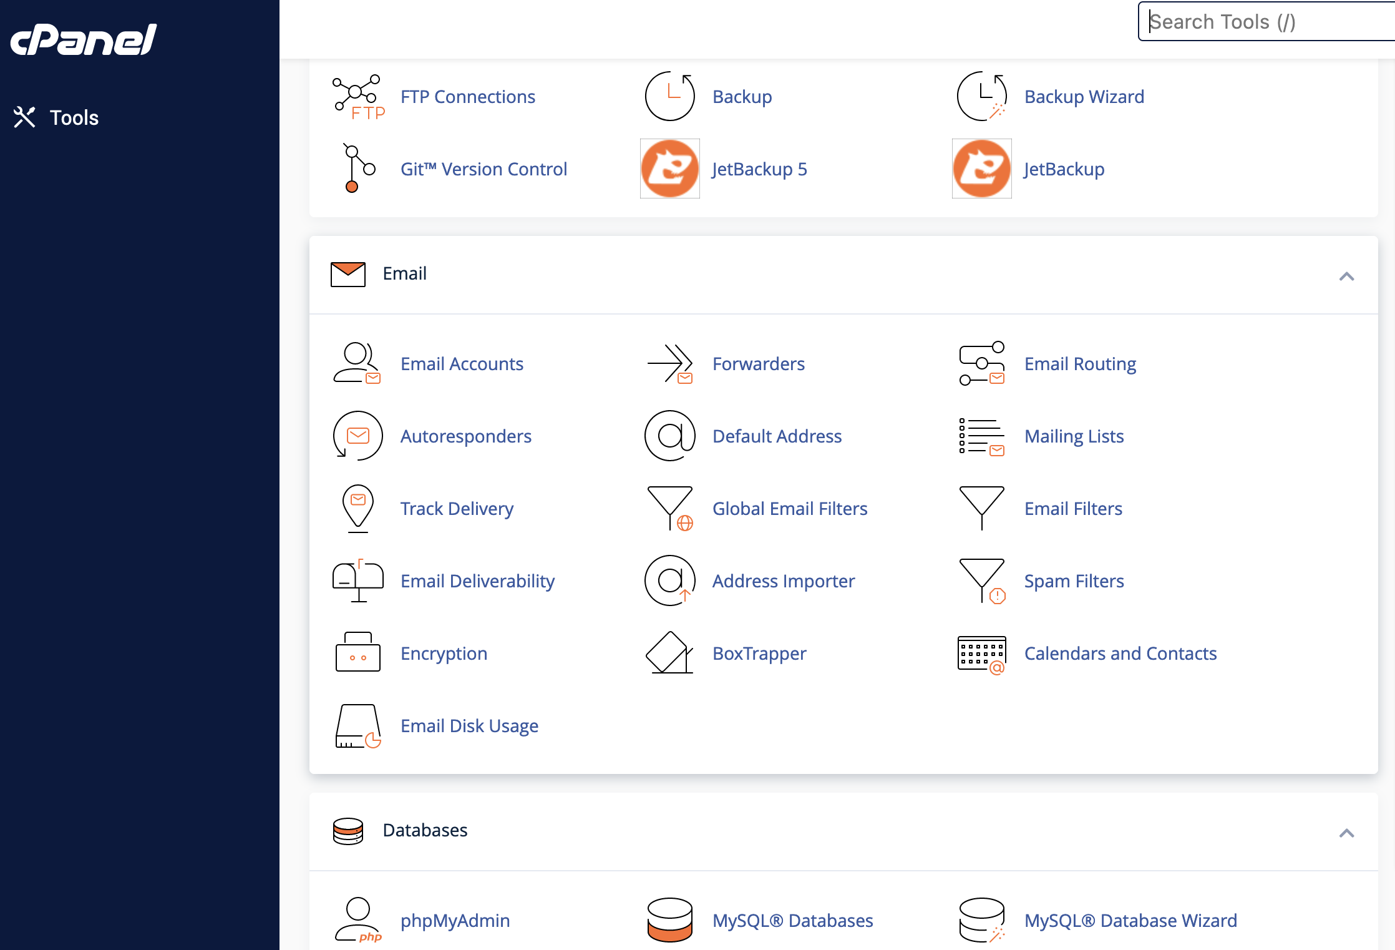Click the Email section title text
This screenshot has width=1395, height=950.
(405, 273)
